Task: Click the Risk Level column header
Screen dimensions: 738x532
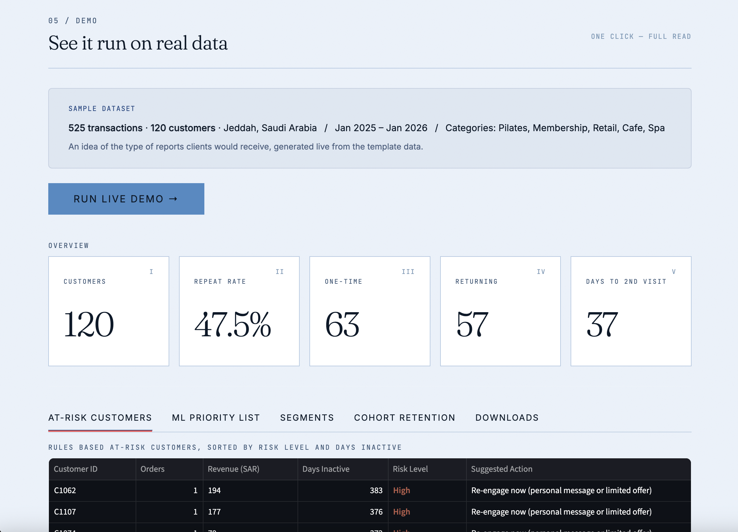Action: pyautogui.click(x=410, y=469)
